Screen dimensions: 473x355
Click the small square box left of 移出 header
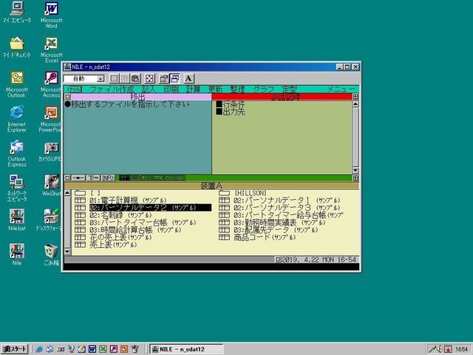pyautogui.click(x=68, y=96)
